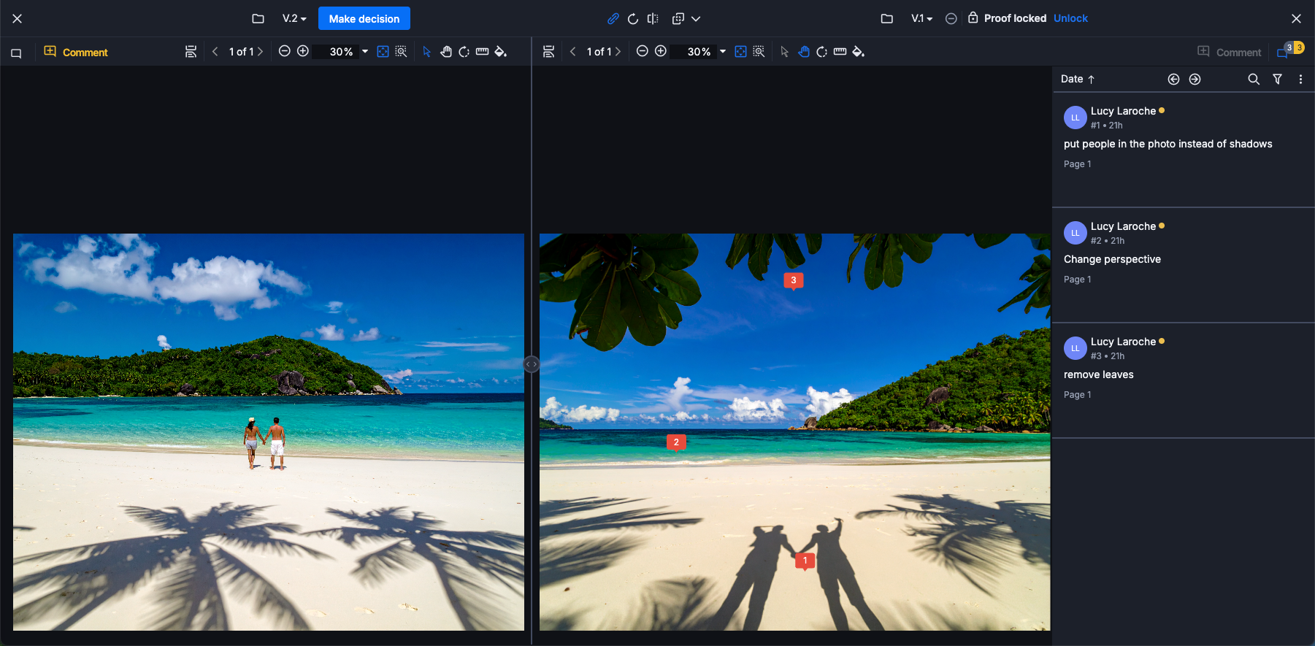Zoom in on the right pane
The image size is (1315, 646).
(661, 51)
